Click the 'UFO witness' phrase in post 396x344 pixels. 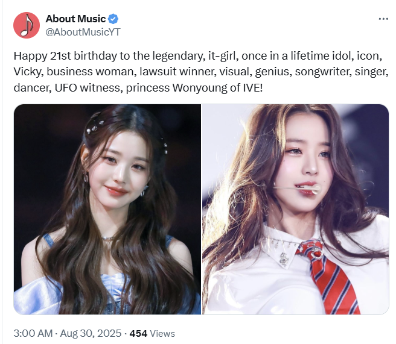point(87,88)
